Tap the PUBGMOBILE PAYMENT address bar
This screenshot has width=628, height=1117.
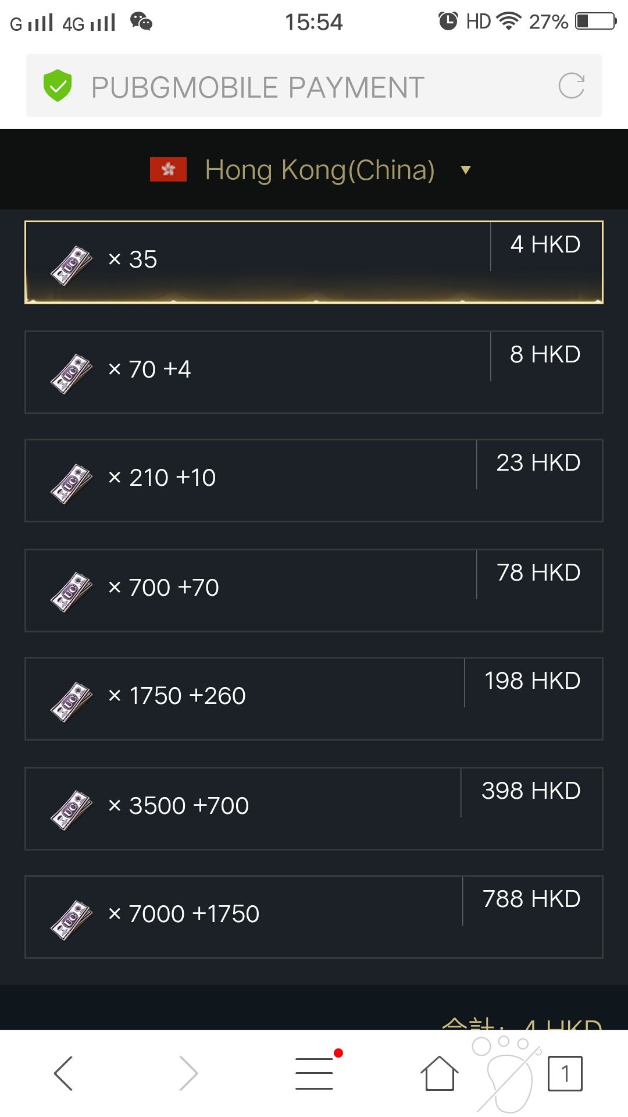pyautogui.click(x=314, y=86)
